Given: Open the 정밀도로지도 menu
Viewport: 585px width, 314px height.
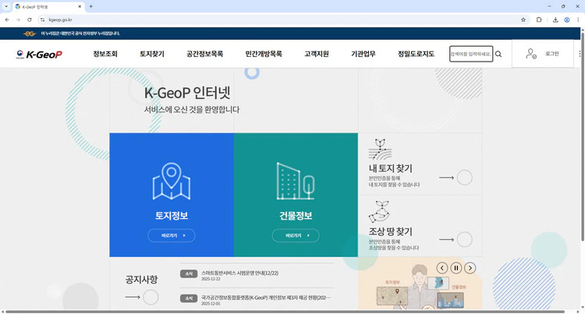Looking at the screenshot, I should point(416,54).
